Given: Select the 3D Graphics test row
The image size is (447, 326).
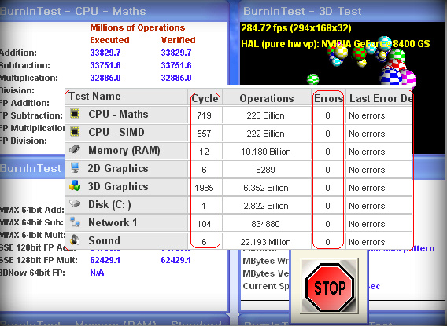Looking at the screenshot, I should (x=239, y=187).
